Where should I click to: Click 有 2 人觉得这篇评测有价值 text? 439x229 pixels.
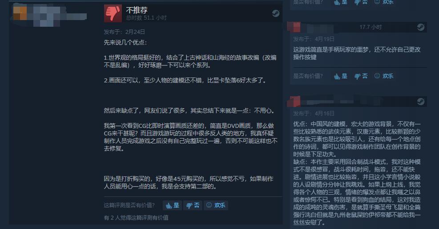136,217
